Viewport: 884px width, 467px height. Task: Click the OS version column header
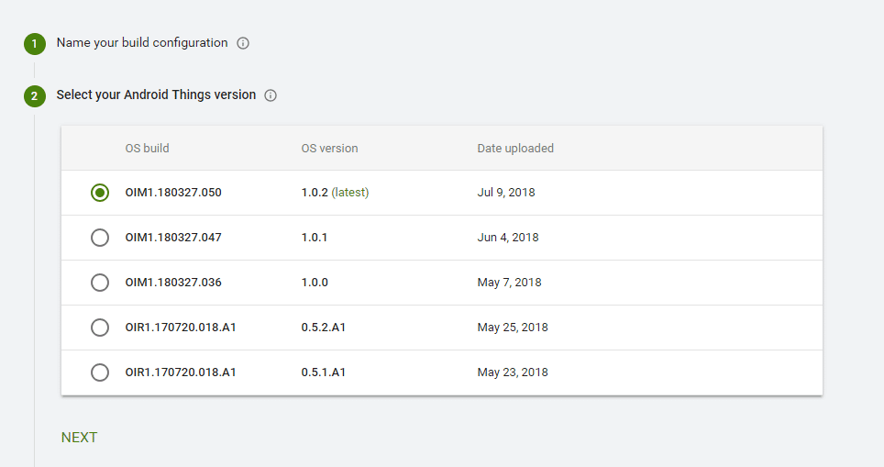(x=329, y=149)
